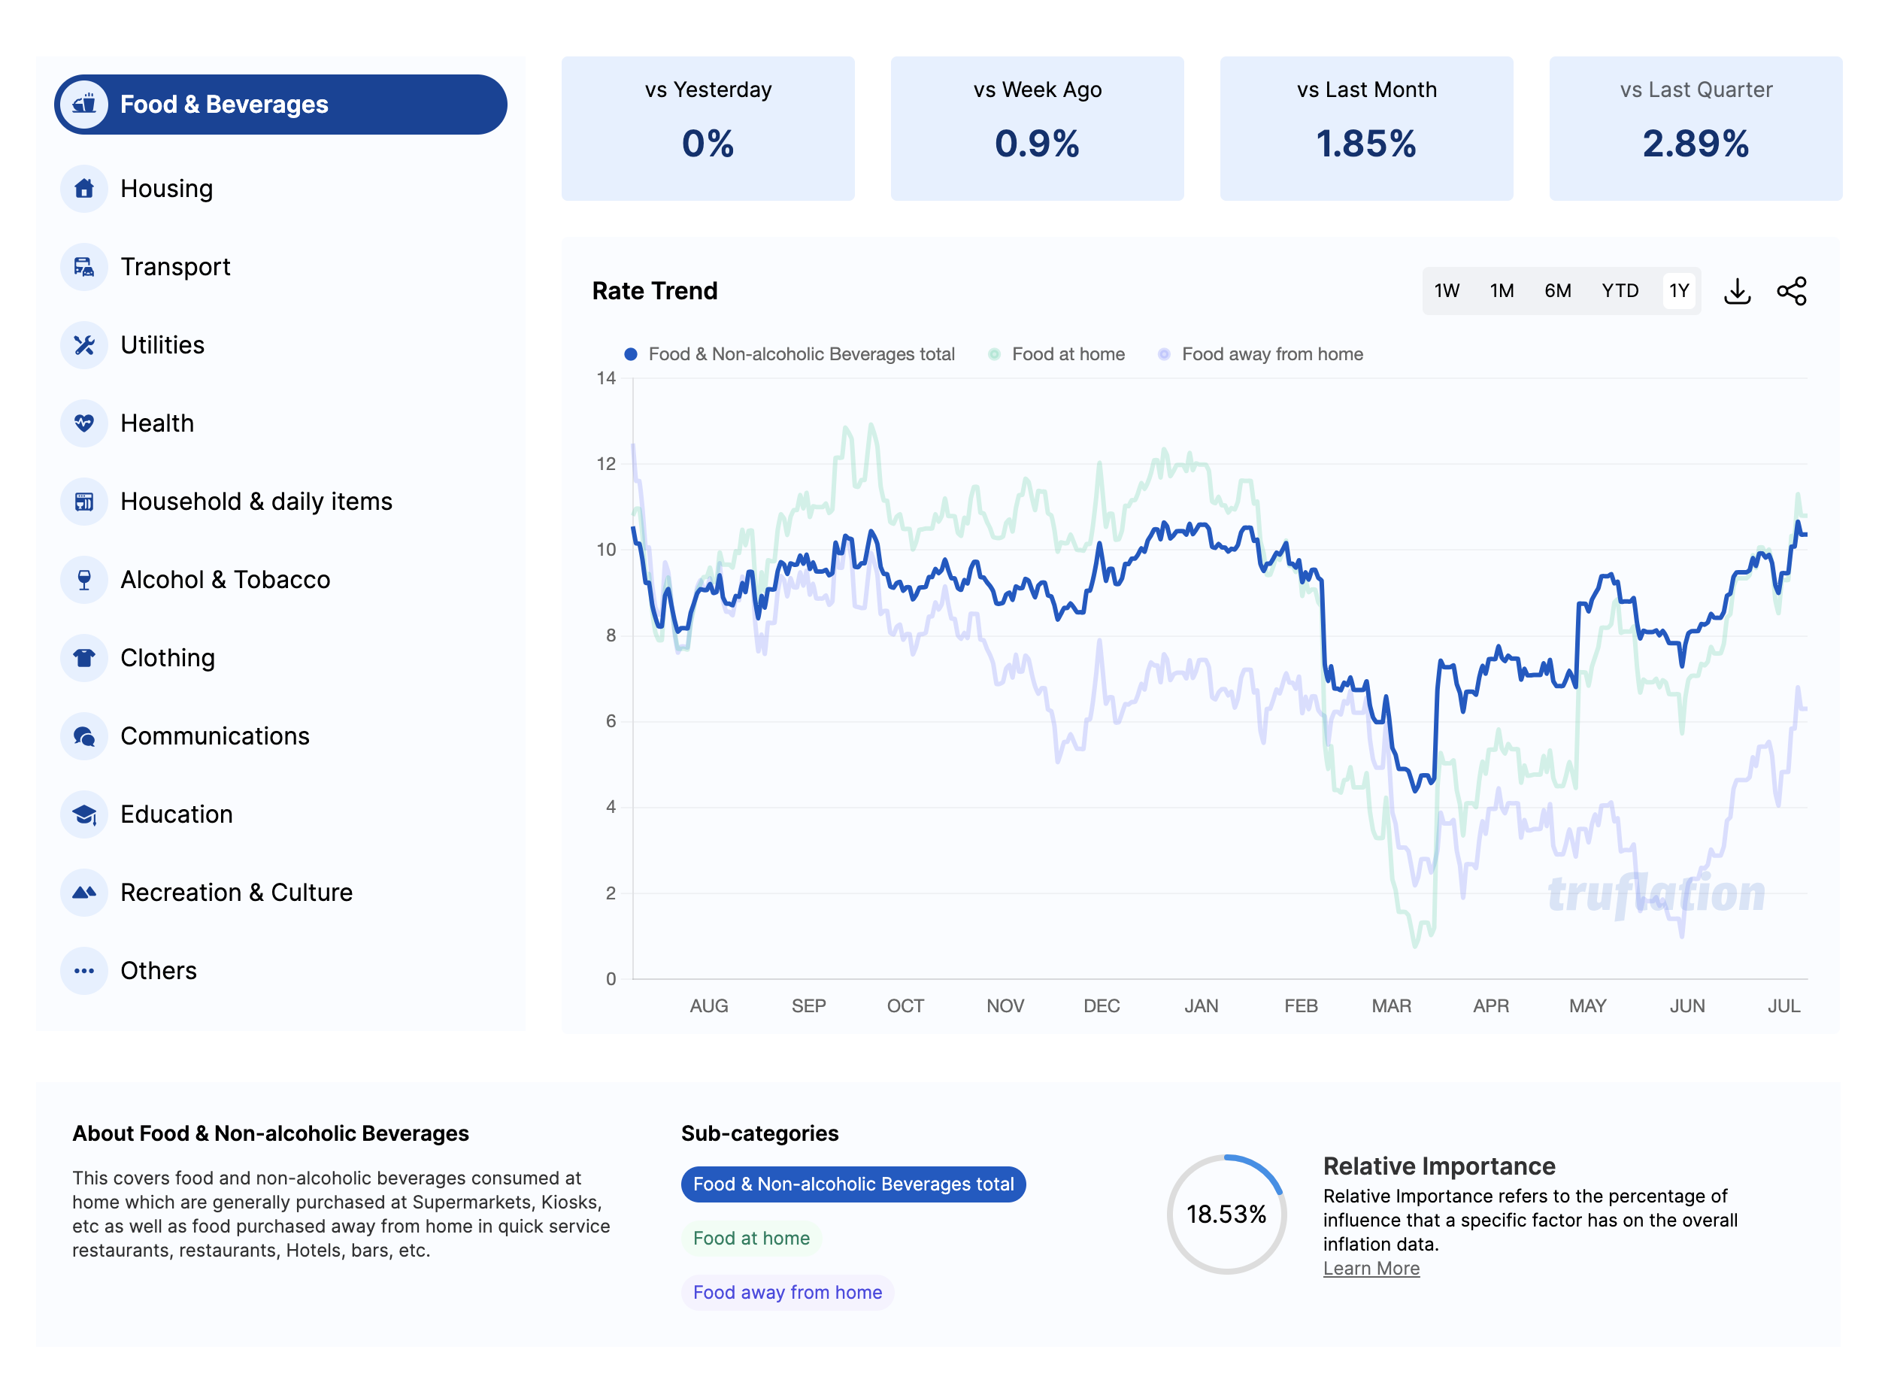
Task: Click the Education graduation cap icon
Action: 84,814
